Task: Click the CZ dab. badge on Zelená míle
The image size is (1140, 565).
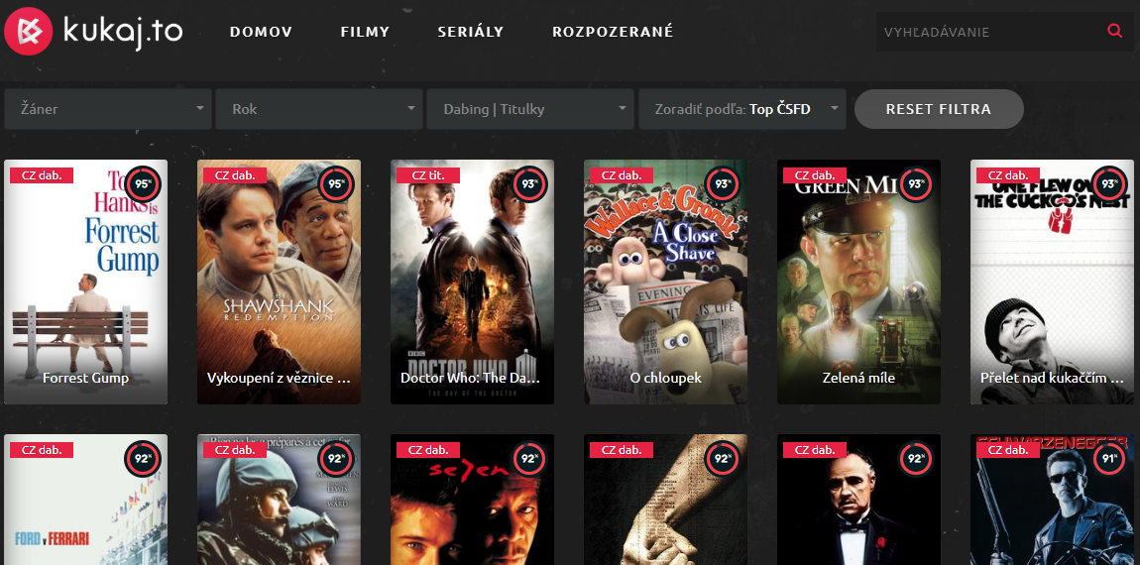Action: (815, 175)
